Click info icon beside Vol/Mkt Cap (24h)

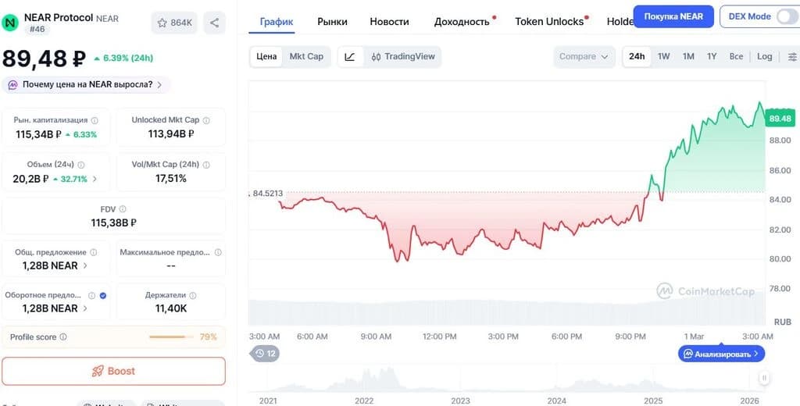206,165
